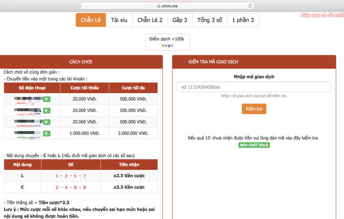Copy the phone number for 1.000.000 VNĐ minimum
The height and width of the screenshot is (219, 344).
click(x=47, y=133)
